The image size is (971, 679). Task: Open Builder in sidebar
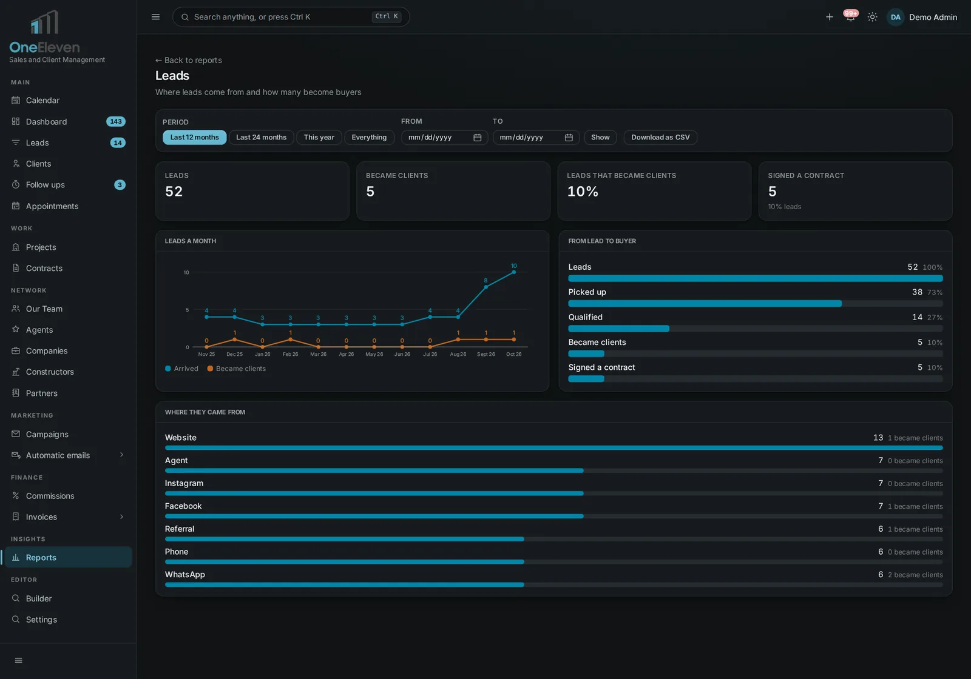click(67, 598)
